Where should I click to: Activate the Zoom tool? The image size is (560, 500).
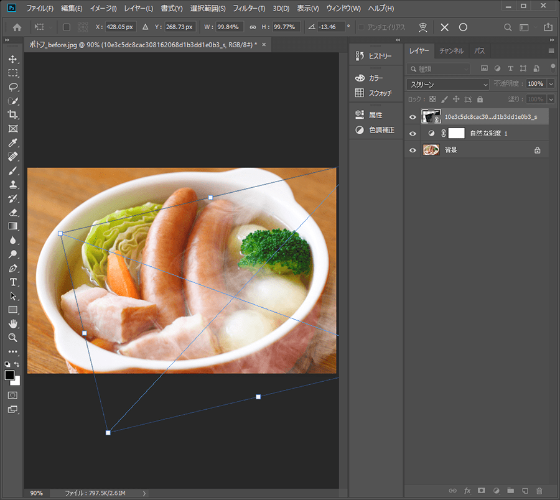tap(13, 338)
